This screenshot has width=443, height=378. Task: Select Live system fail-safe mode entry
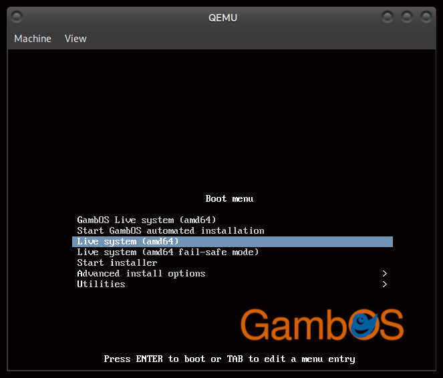(168, 252)
